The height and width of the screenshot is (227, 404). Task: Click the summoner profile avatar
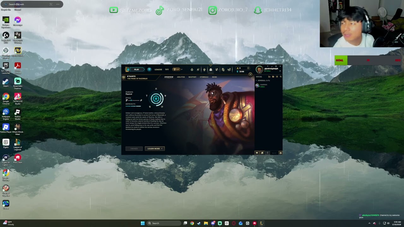259,69
